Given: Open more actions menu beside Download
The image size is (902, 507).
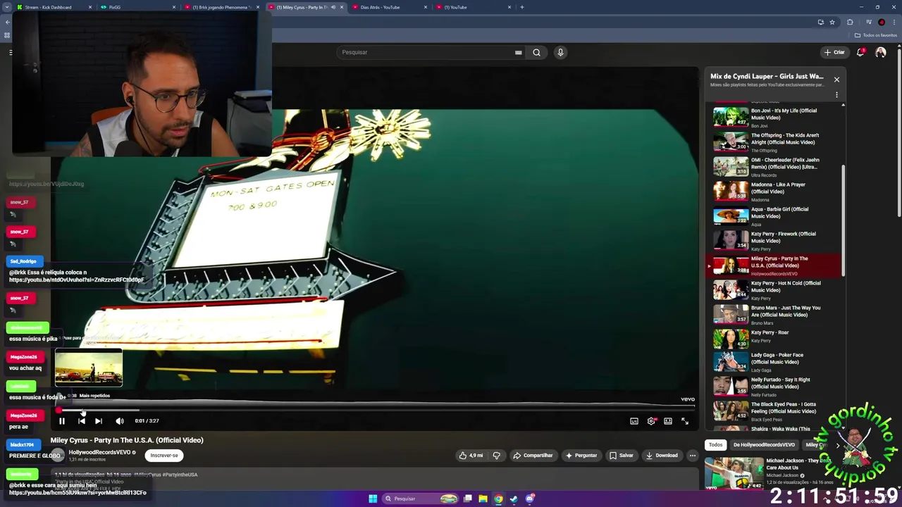Looking at the screenshot, I should (693, 456).
